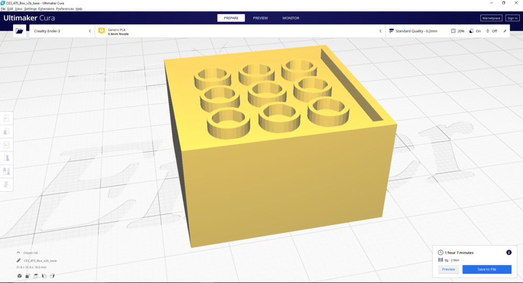The height and width of the screenshot is (283, 523).
Task: Switch to front view cube icon
Action: (x=28, y=276)
